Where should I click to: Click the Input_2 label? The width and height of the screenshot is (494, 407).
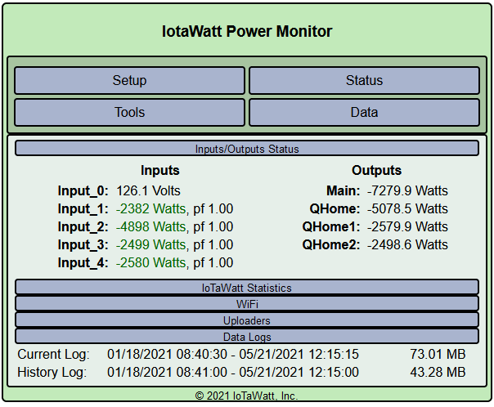83,226
